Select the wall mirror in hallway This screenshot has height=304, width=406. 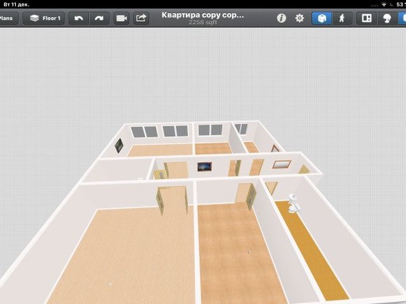tap(282, 165)
